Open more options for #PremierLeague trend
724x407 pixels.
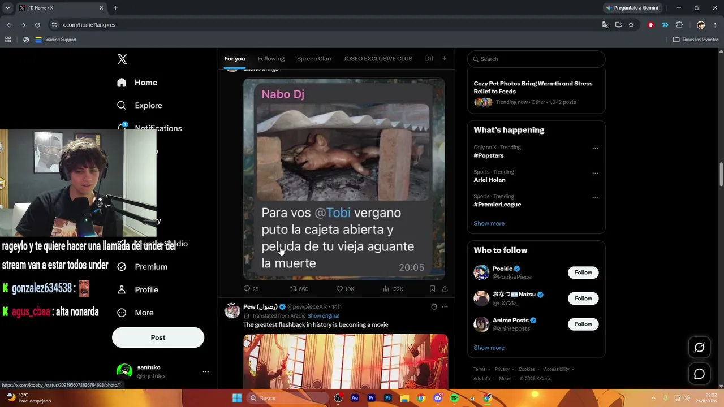[595, 198]
